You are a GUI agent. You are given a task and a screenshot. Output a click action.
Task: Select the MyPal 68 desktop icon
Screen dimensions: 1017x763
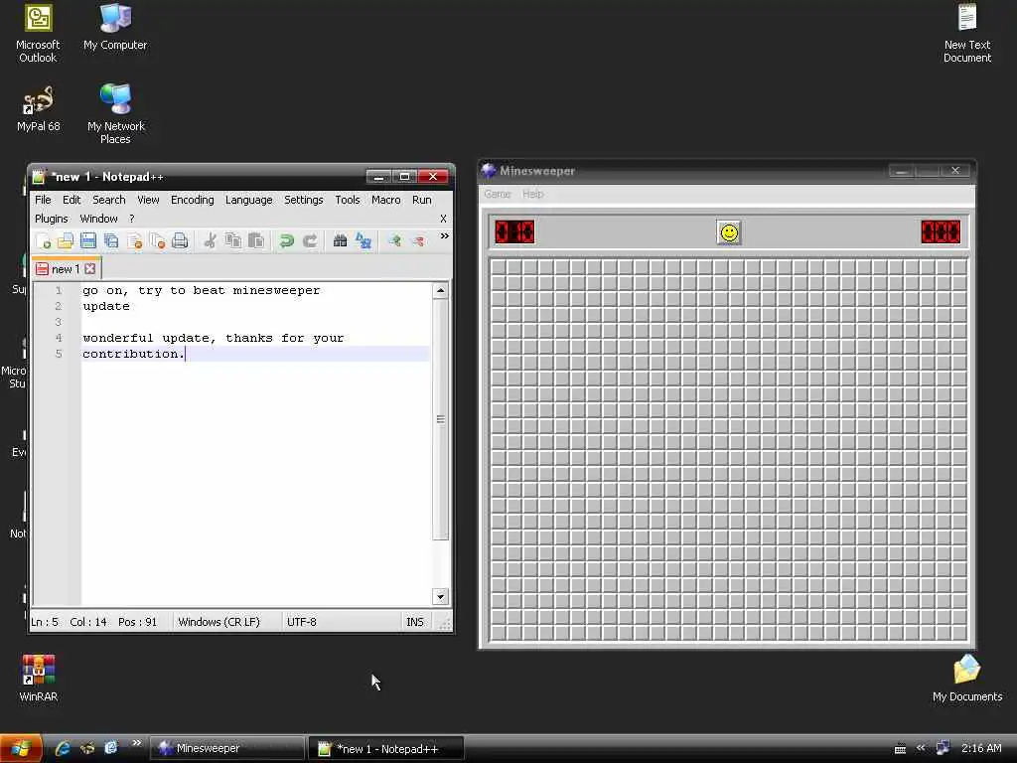click(39, 109)
